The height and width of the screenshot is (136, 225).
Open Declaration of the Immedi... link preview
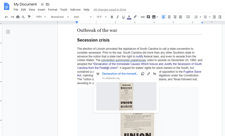(x=120, y=73)
